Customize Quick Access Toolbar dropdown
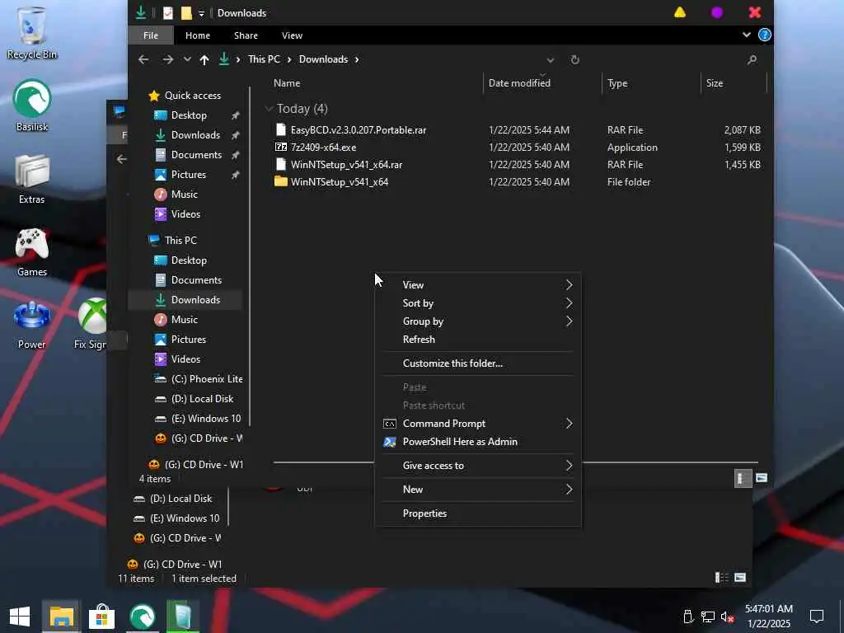 tap(201, 13)
